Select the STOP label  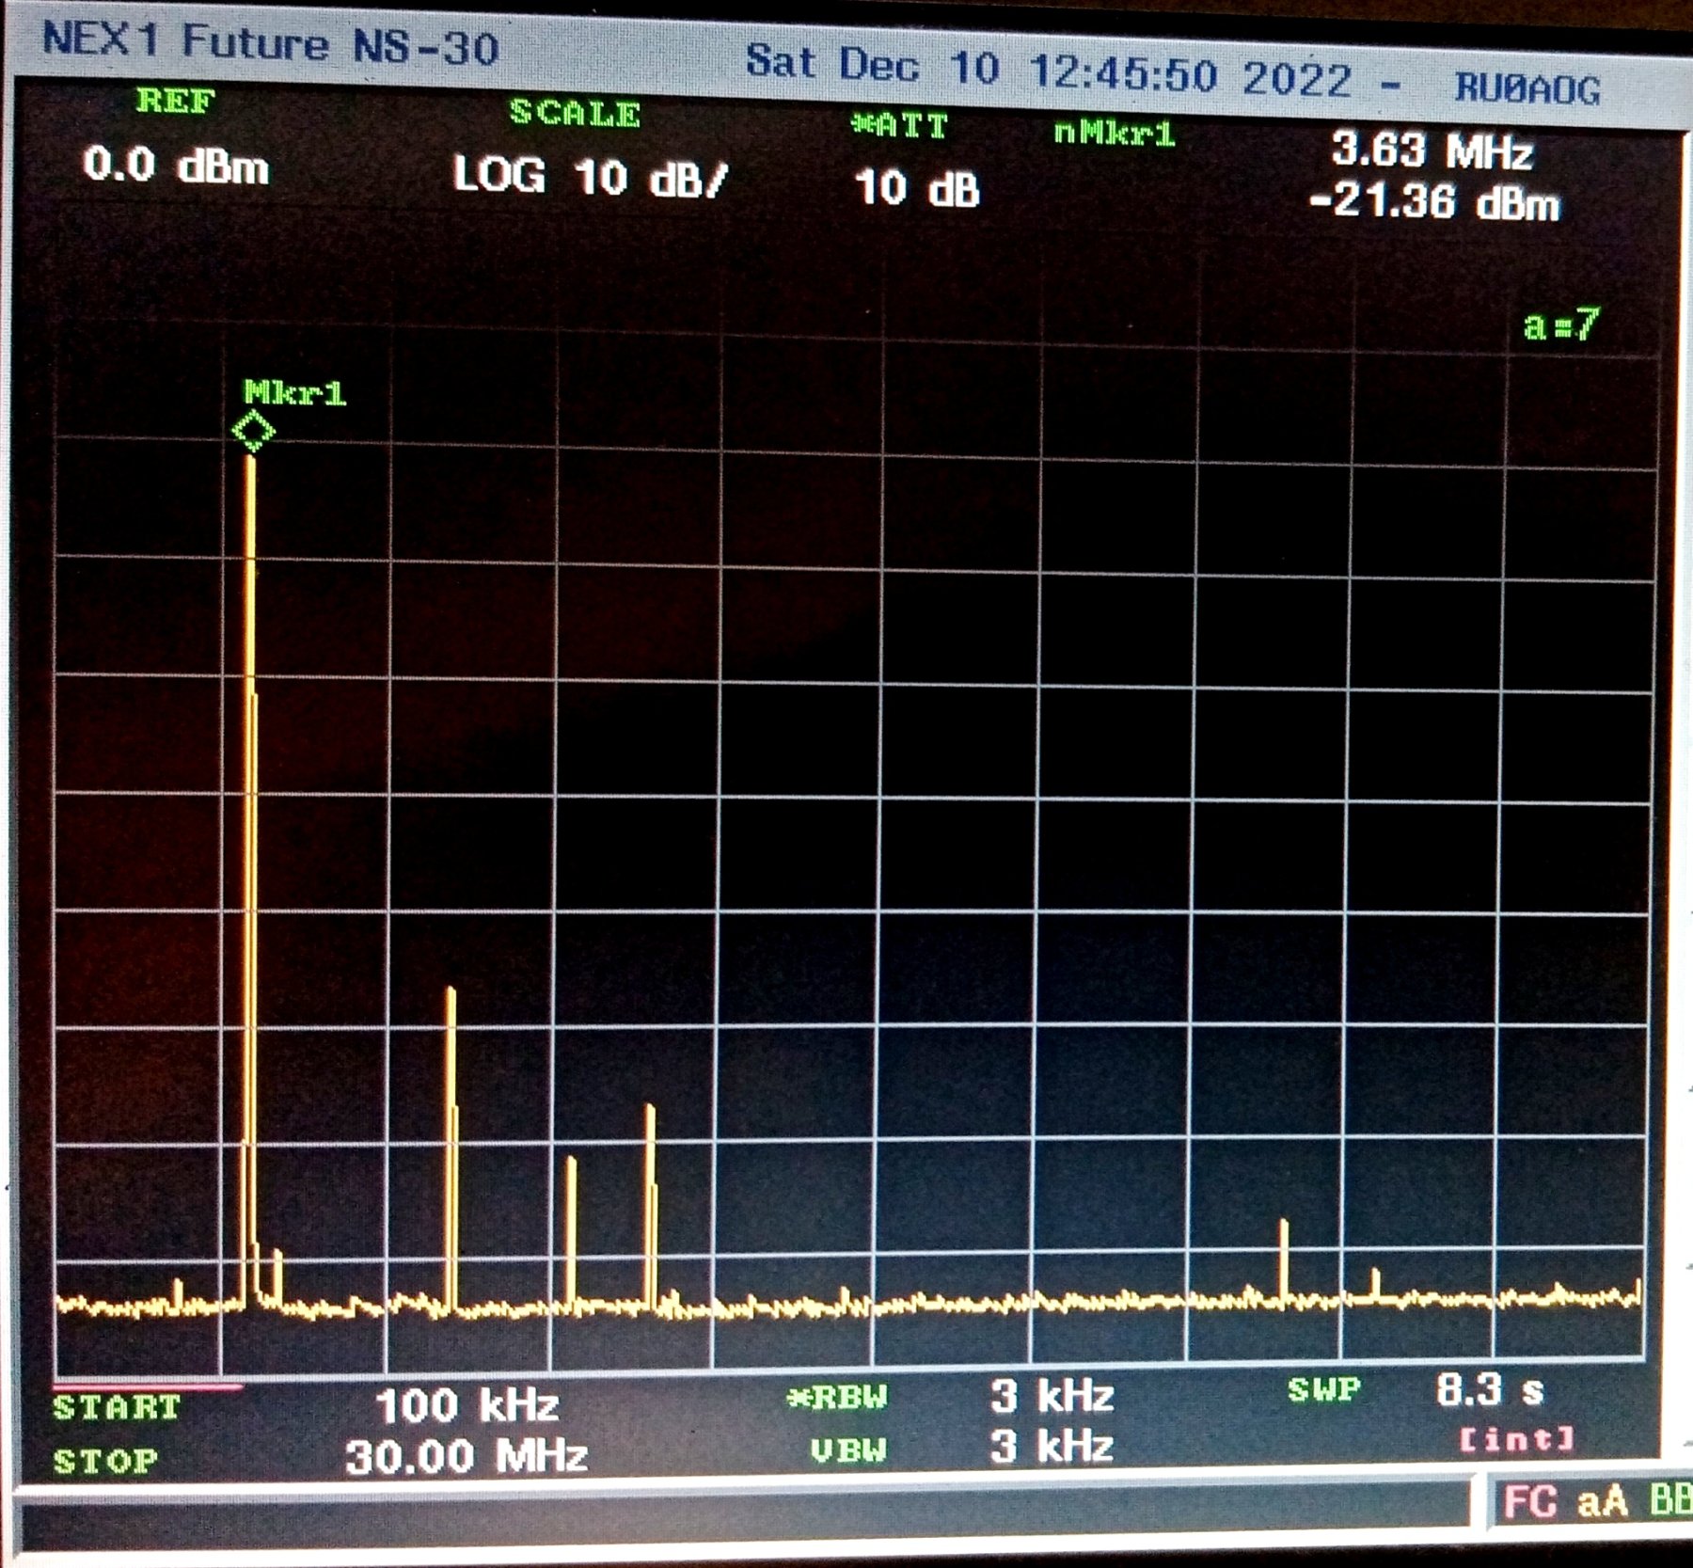105,1461
